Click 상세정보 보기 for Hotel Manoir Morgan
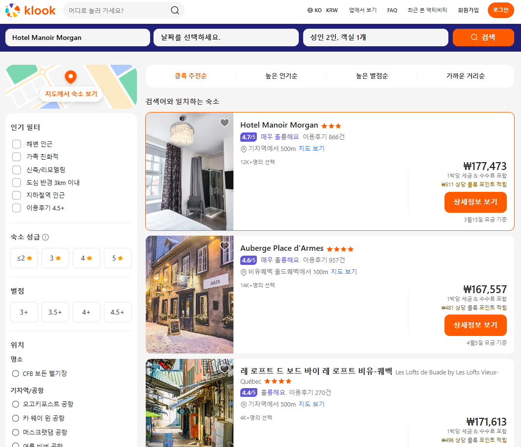The width and height of the screenshot is (521, 447). point(476,202)
